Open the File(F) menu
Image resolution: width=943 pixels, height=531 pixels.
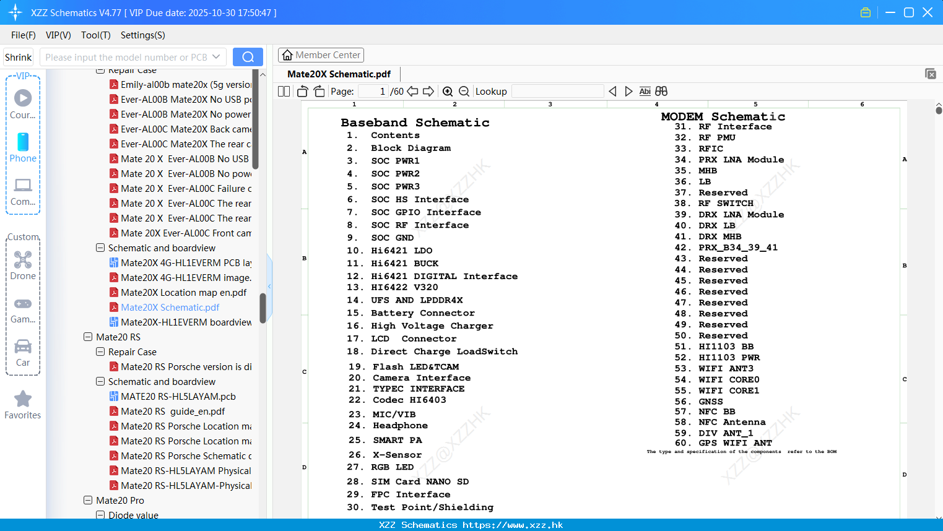pos(24,35)
